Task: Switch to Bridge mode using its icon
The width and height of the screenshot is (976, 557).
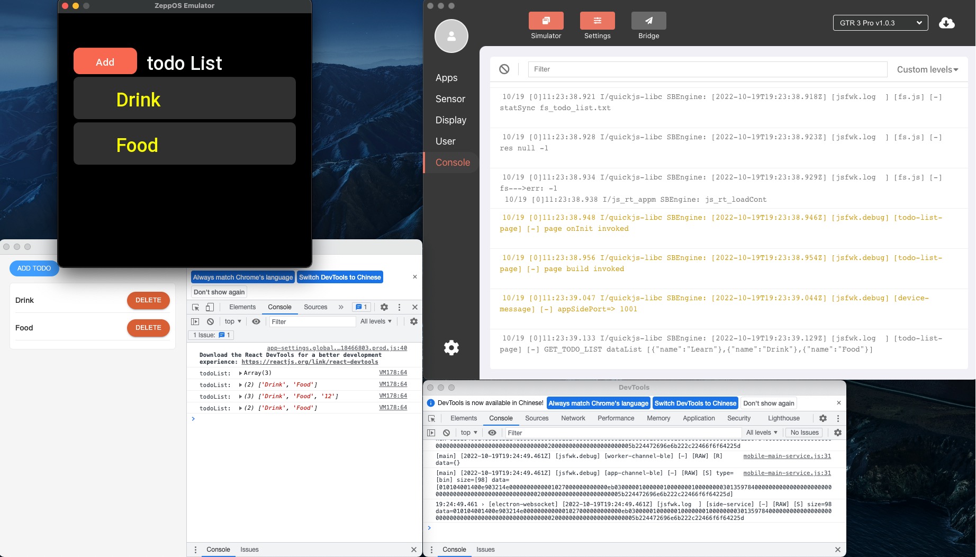Action: click(648, 21)
